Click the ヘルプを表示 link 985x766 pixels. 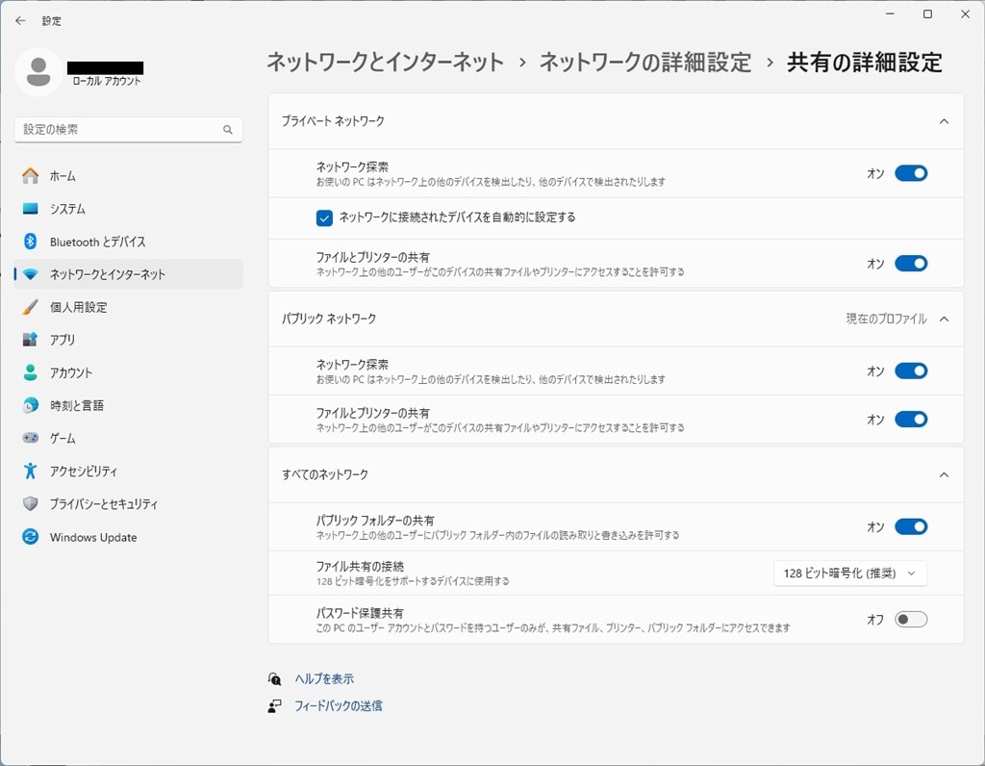click(326, 677)
